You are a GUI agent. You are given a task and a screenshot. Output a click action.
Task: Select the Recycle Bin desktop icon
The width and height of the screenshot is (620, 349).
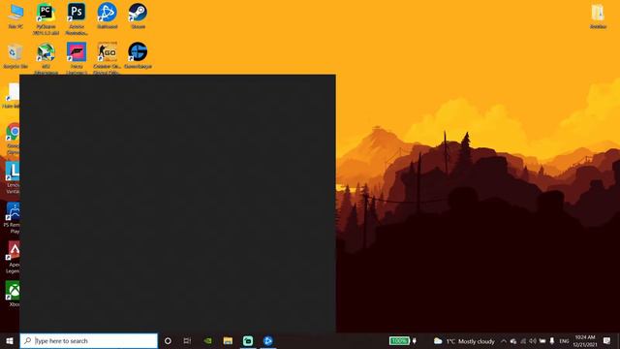15,56
